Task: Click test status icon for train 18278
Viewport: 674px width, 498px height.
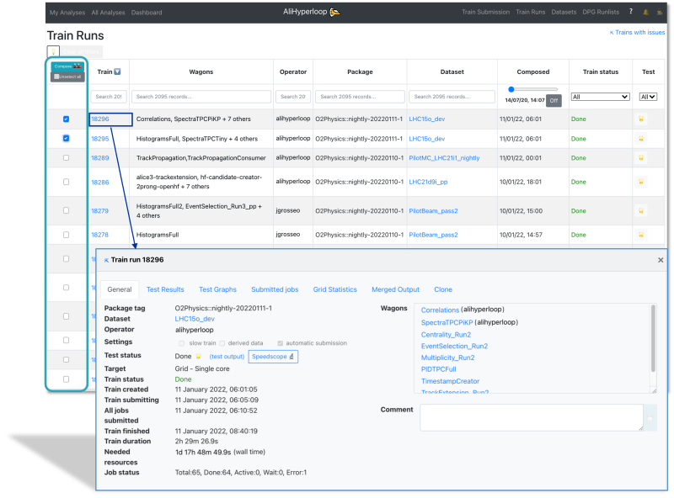Action: coord(641,235)
